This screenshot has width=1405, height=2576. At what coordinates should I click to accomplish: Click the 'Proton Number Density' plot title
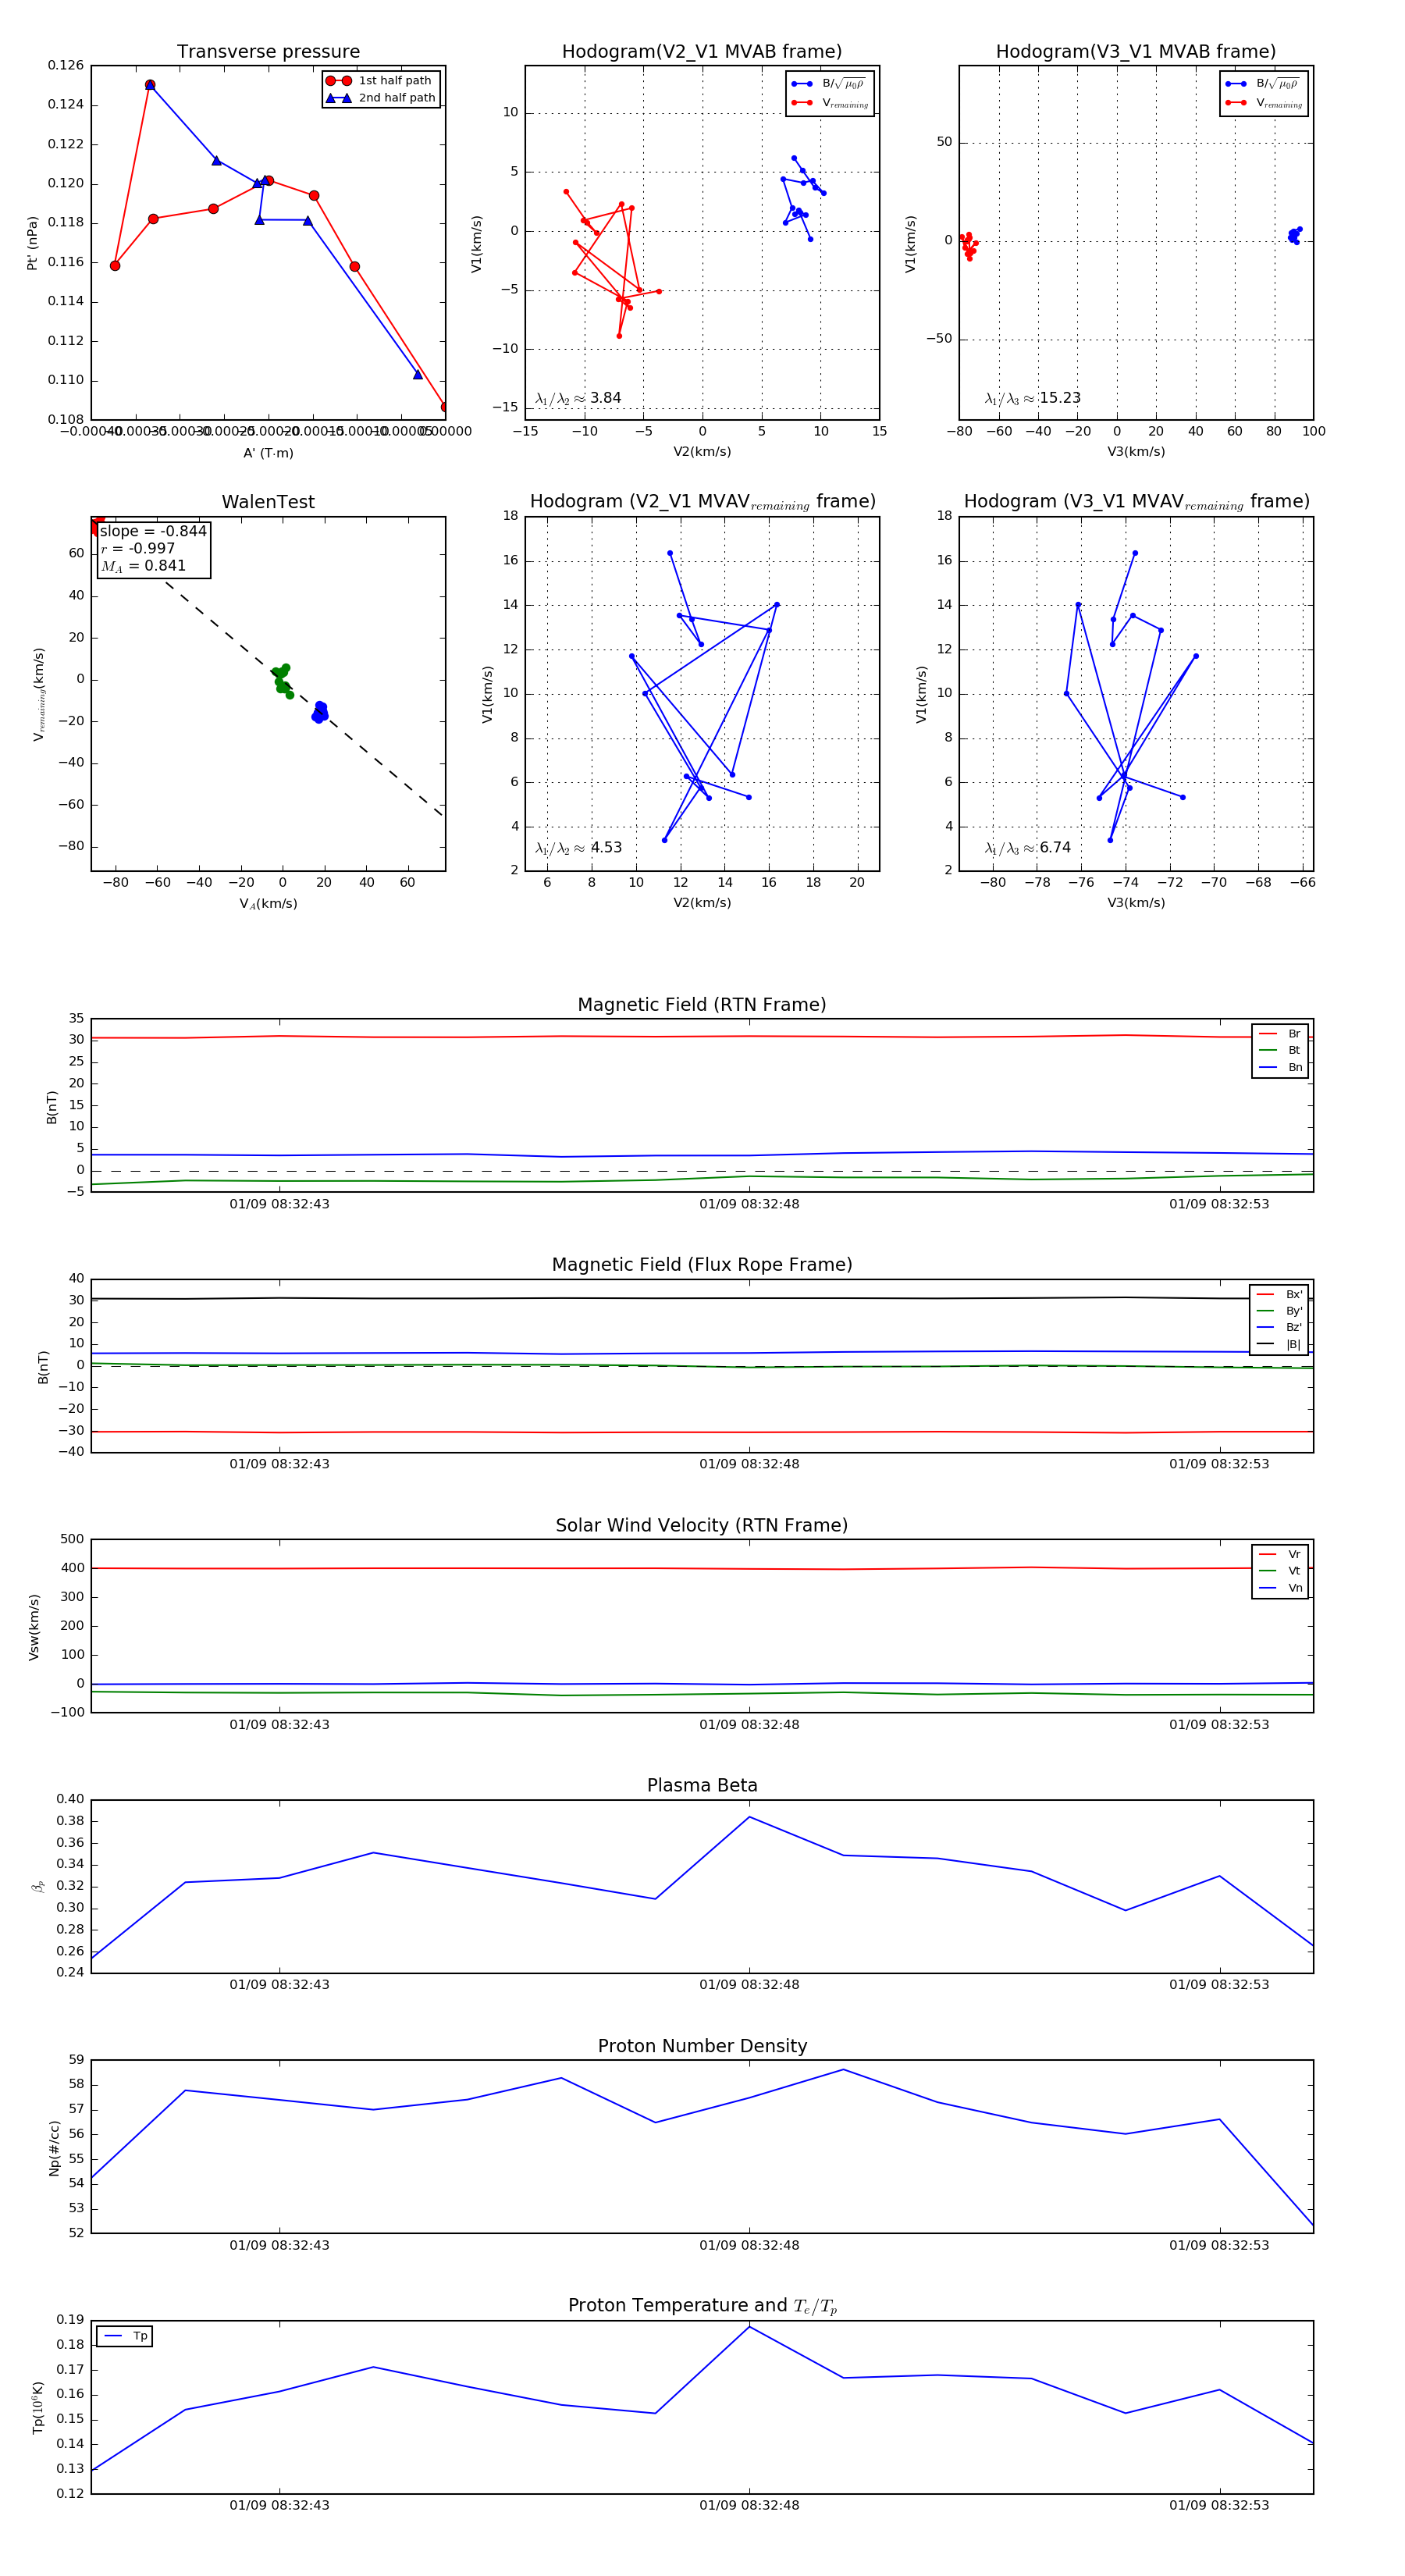702,2046
